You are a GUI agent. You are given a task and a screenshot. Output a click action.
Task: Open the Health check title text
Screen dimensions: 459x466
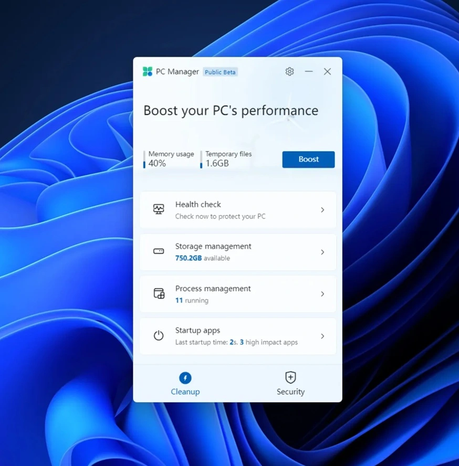(x=198, y=205)
